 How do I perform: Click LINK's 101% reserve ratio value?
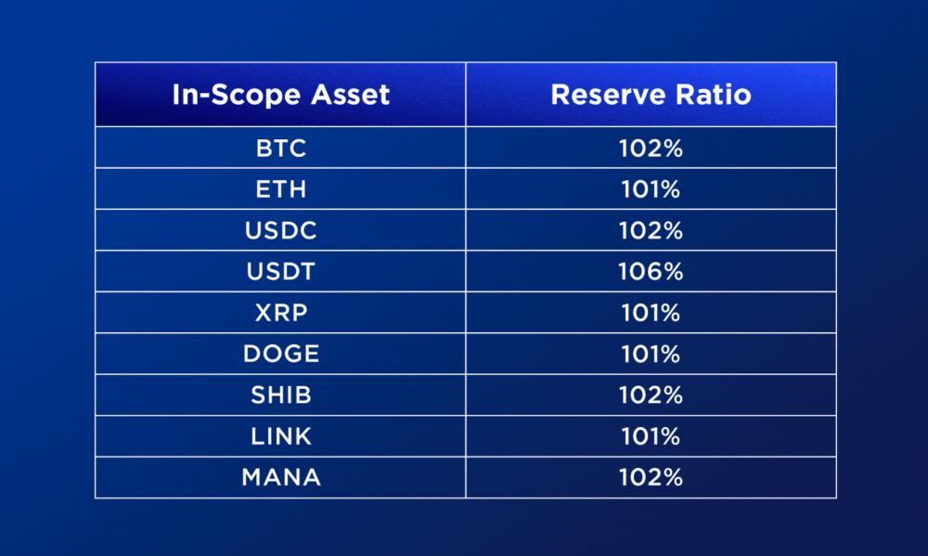pos(651,436)
